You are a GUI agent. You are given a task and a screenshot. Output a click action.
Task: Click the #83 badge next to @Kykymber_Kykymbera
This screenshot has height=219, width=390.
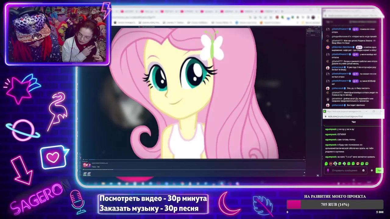pyautogui.click(x=360, y=47)
